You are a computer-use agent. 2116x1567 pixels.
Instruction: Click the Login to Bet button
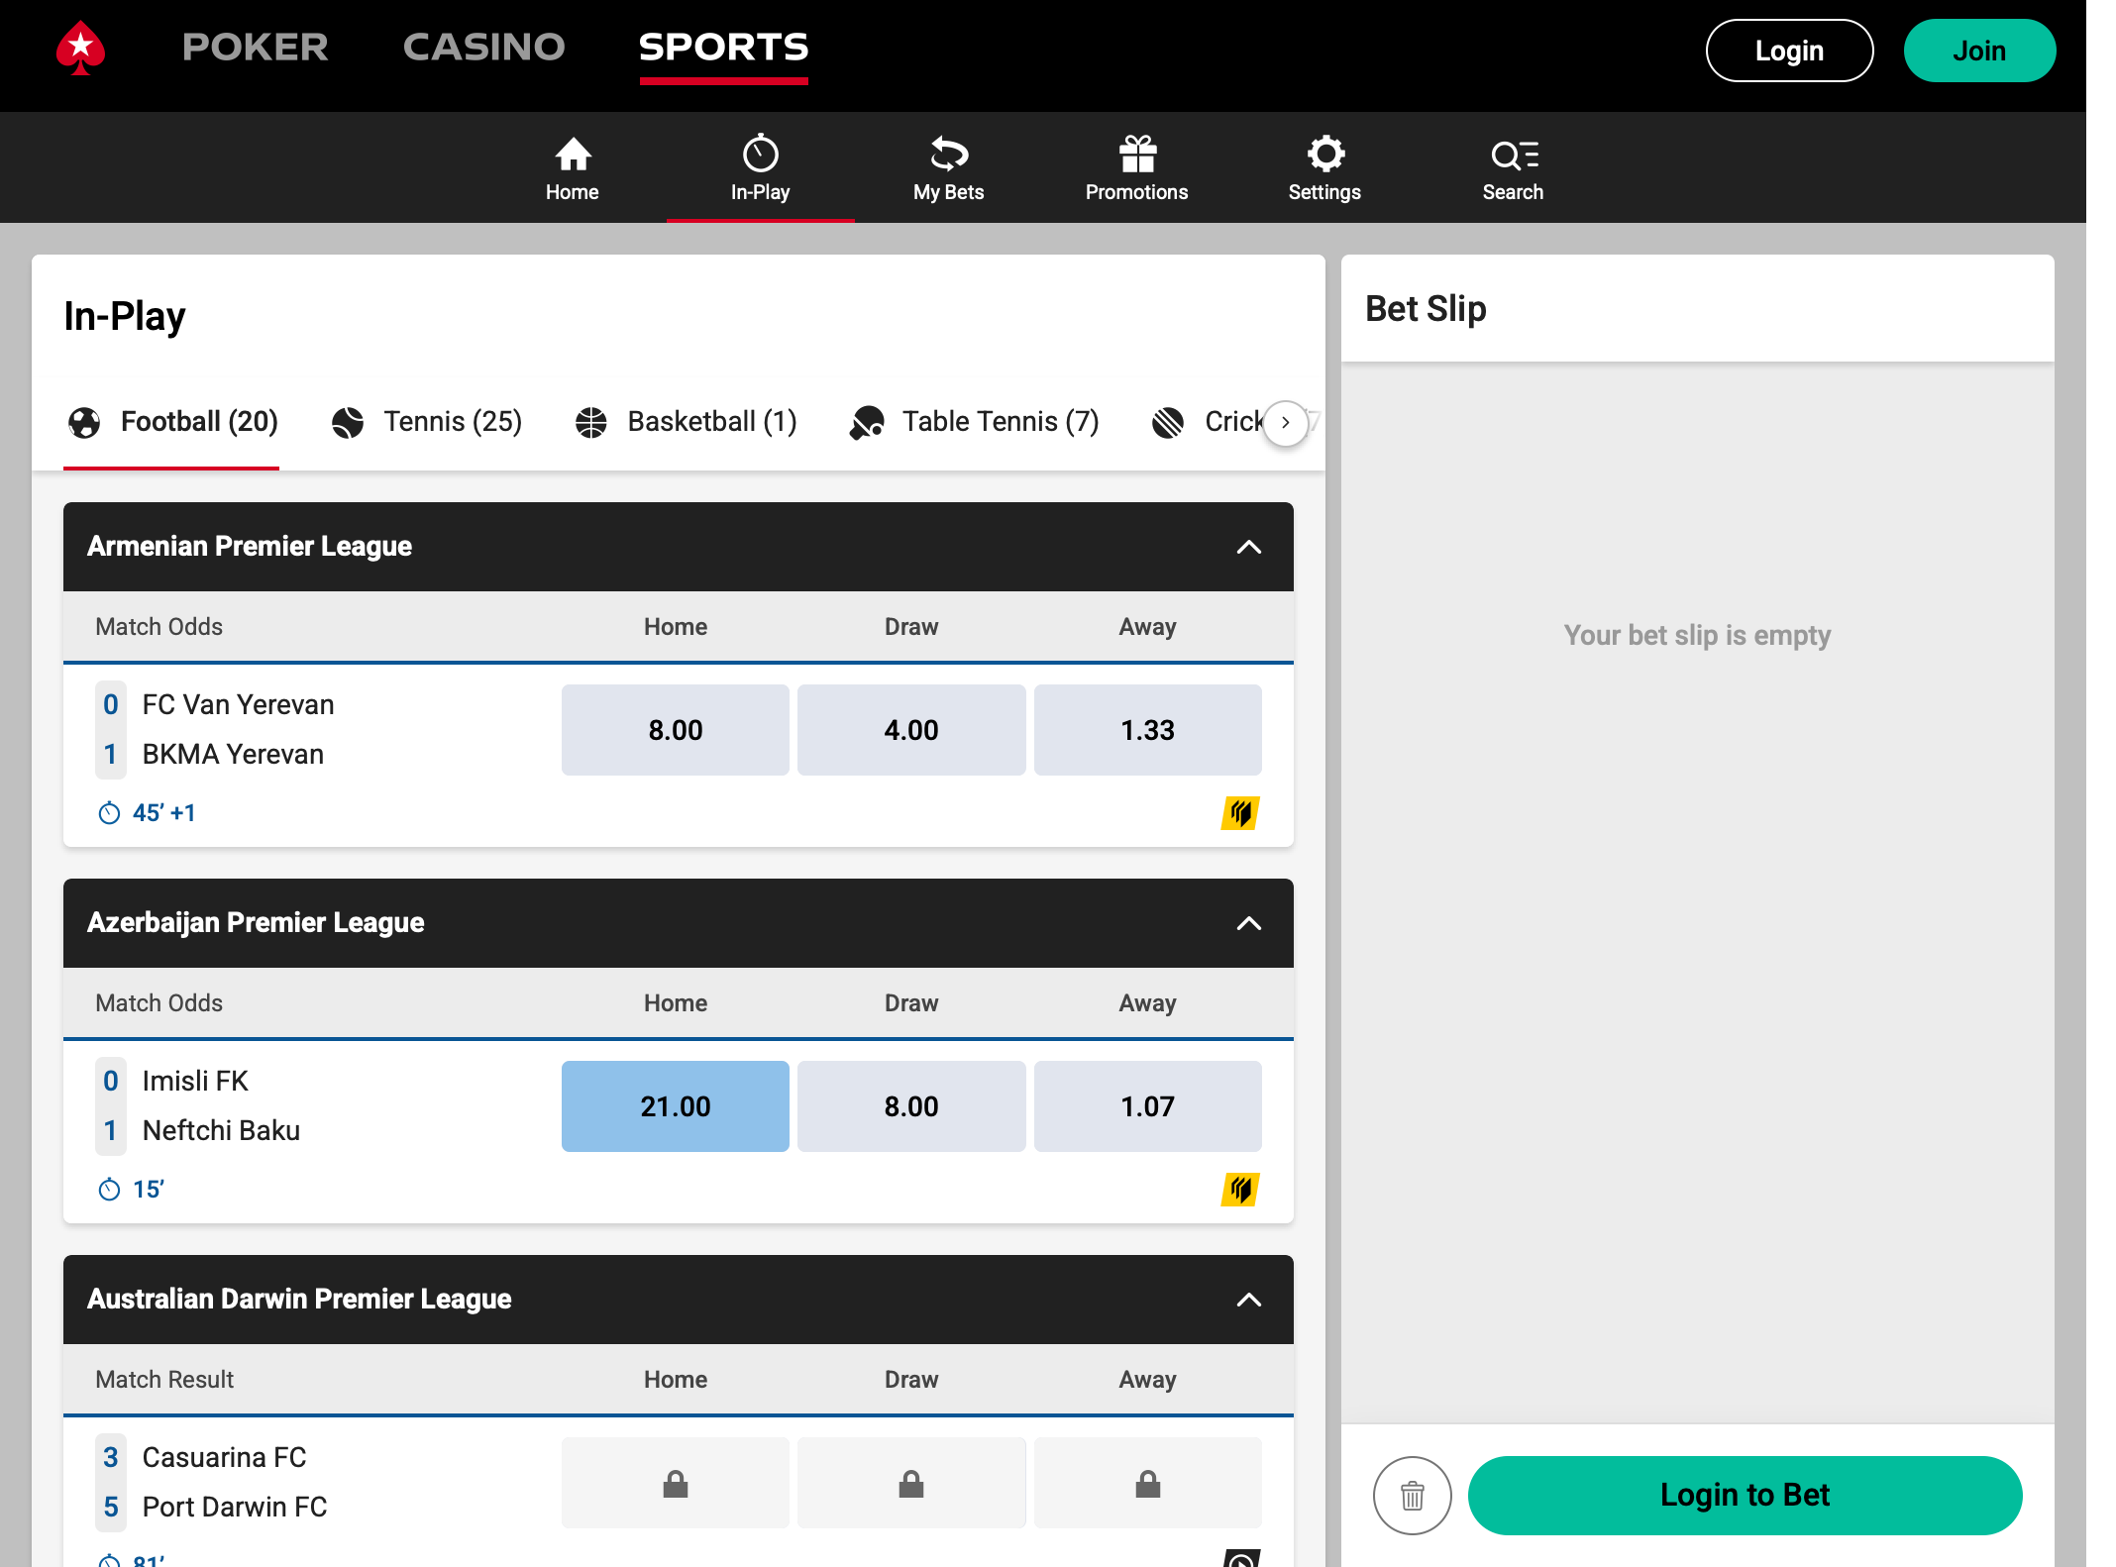[x=1744, y=1495]
